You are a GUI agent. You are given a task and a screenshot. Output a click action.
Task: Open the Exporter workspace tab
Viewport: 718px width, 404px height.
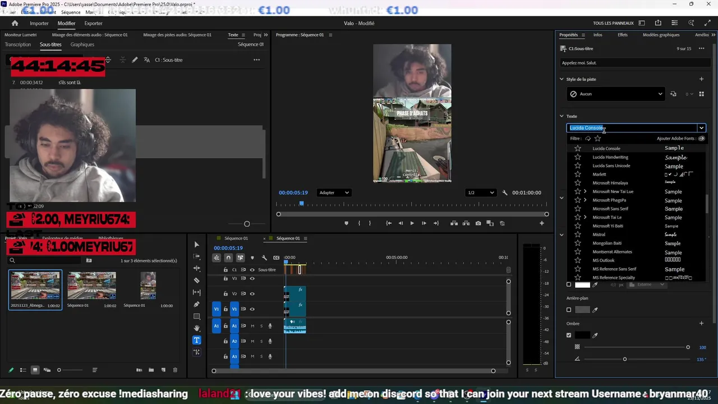93,23
